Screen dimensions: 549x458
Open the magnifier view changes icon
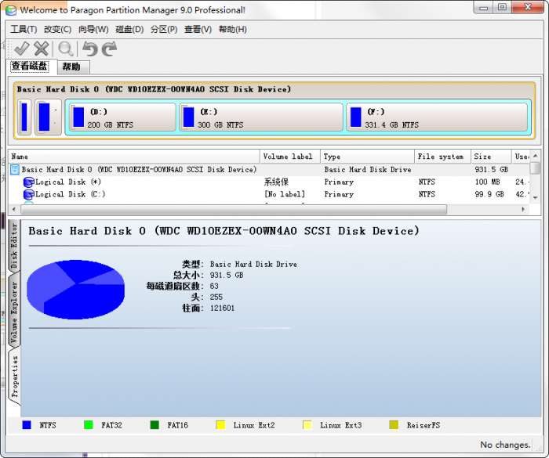point(65,49)
